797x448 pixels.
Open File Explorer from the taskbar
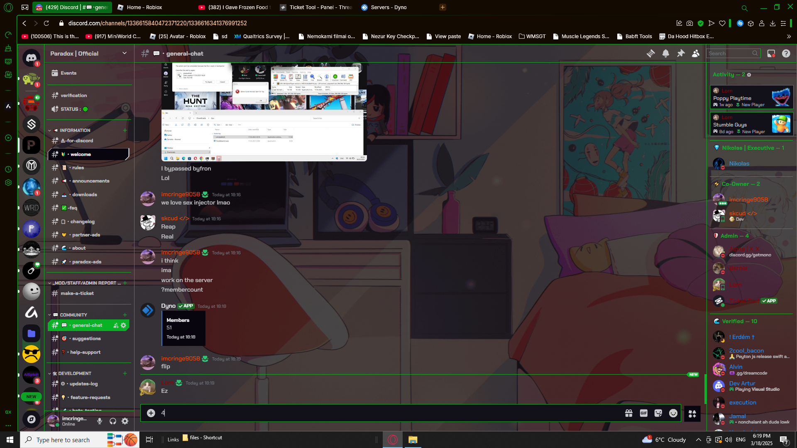(413, 440)
